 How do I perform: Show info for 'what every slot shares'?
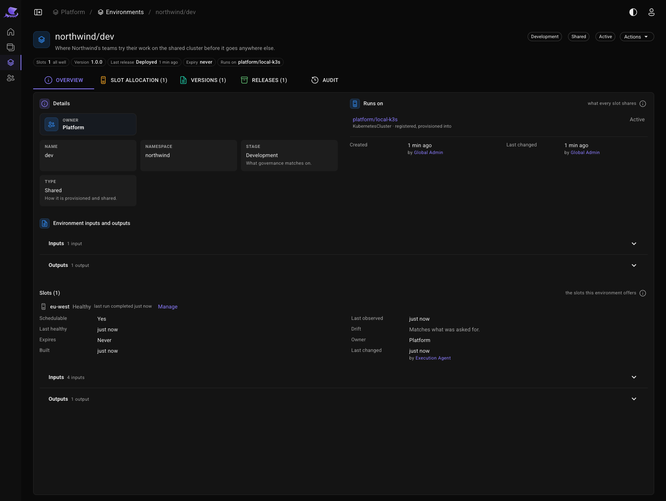point(643,104)
